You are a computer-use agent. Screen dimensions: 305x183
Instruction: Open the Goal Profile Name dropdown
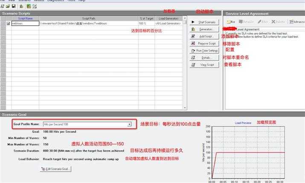point(129,124)
